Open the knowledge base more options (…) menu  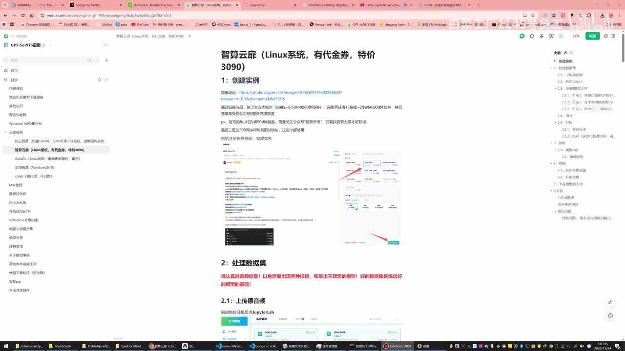coord(105,45)
